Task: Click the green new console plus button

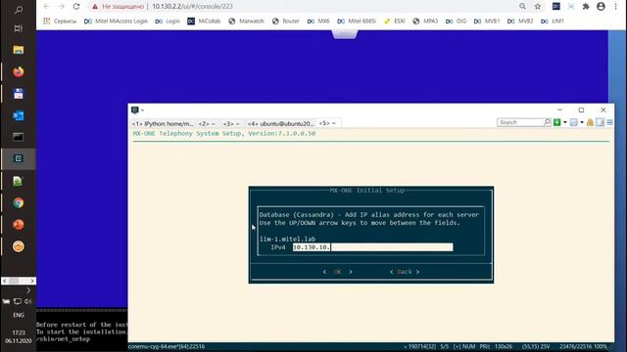Action: pyautogui.click(x=557, y=122)
